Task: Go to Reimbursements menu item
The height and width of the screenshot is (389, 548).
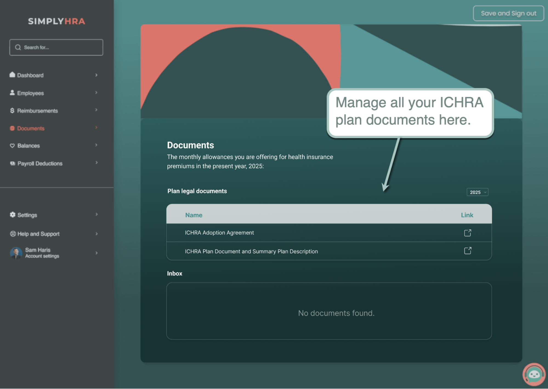Action: (38, 111)
